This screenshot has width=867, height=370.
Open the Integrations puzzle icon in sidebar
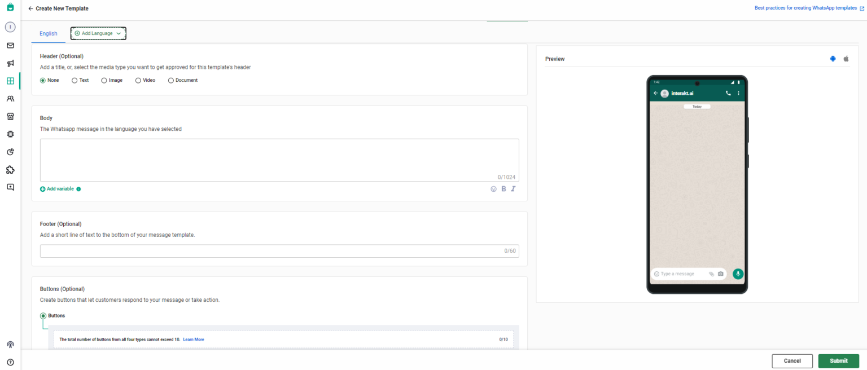pos(10,169)
